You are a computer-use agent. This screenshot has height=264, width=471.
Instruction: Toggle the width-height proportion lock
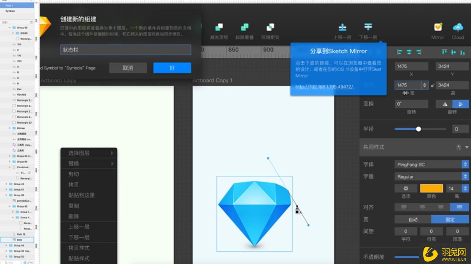tap(432, 85)
